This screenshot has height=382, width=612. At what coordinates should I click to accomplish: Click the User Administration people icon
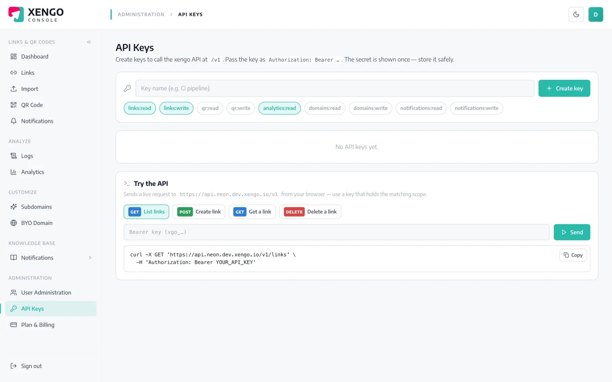pyautogui.click(x=13, y=293)
